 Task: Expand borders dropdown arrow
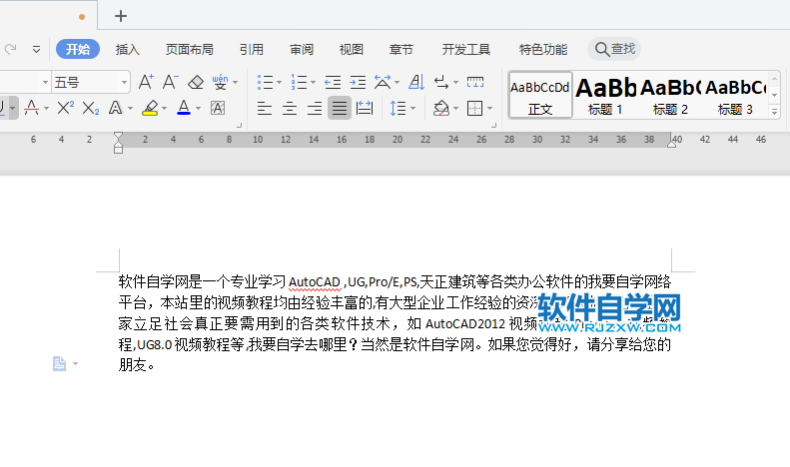coord(489,108)
